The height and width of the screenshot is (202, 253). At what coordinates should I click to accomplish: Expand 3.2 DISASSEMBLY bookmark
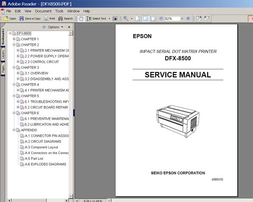18,79
